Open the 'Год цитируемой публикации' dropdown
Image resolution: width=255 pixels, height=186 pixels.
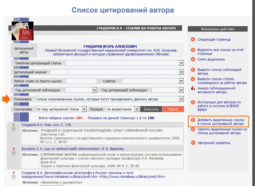pyautogui.click(x=94, y=90)
